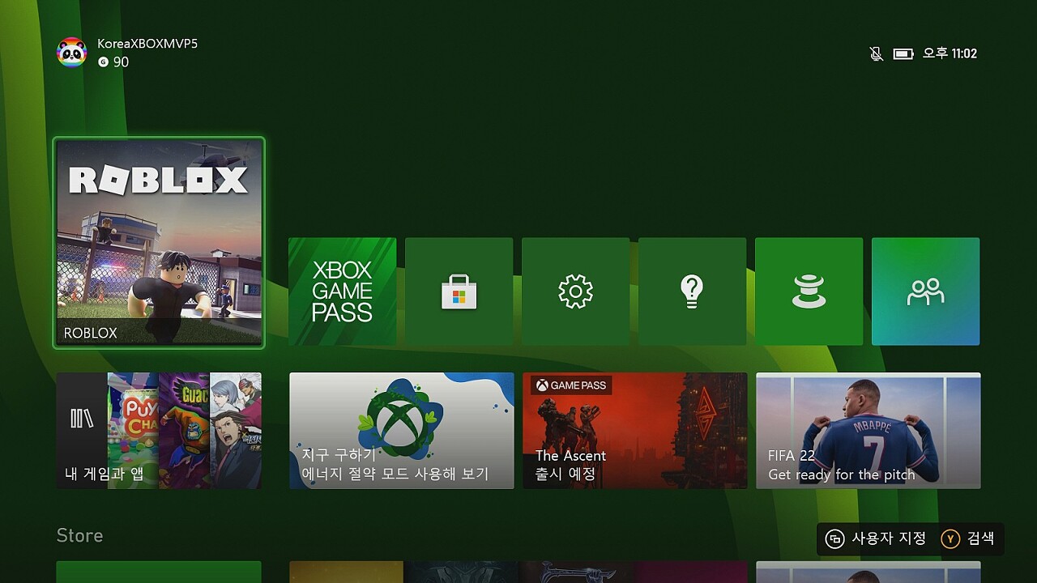
Task: Click the view button icon for 사용자 지정
Action: pyautogui.click(x=834, y=538)
